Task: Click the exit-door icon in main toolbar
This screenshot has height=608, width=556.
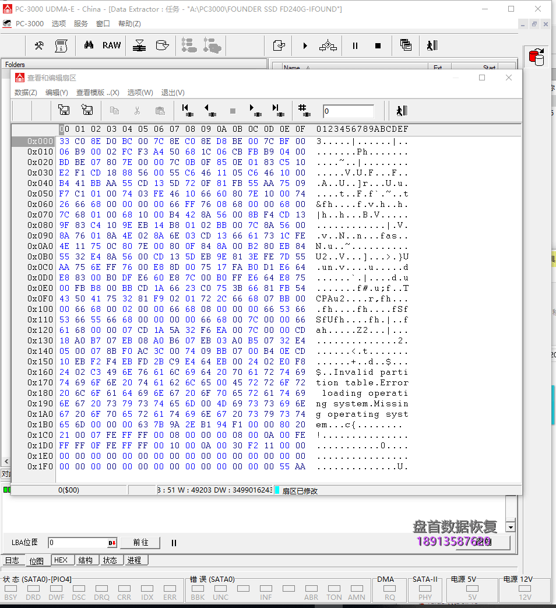Action: click(x=432, y=45)
